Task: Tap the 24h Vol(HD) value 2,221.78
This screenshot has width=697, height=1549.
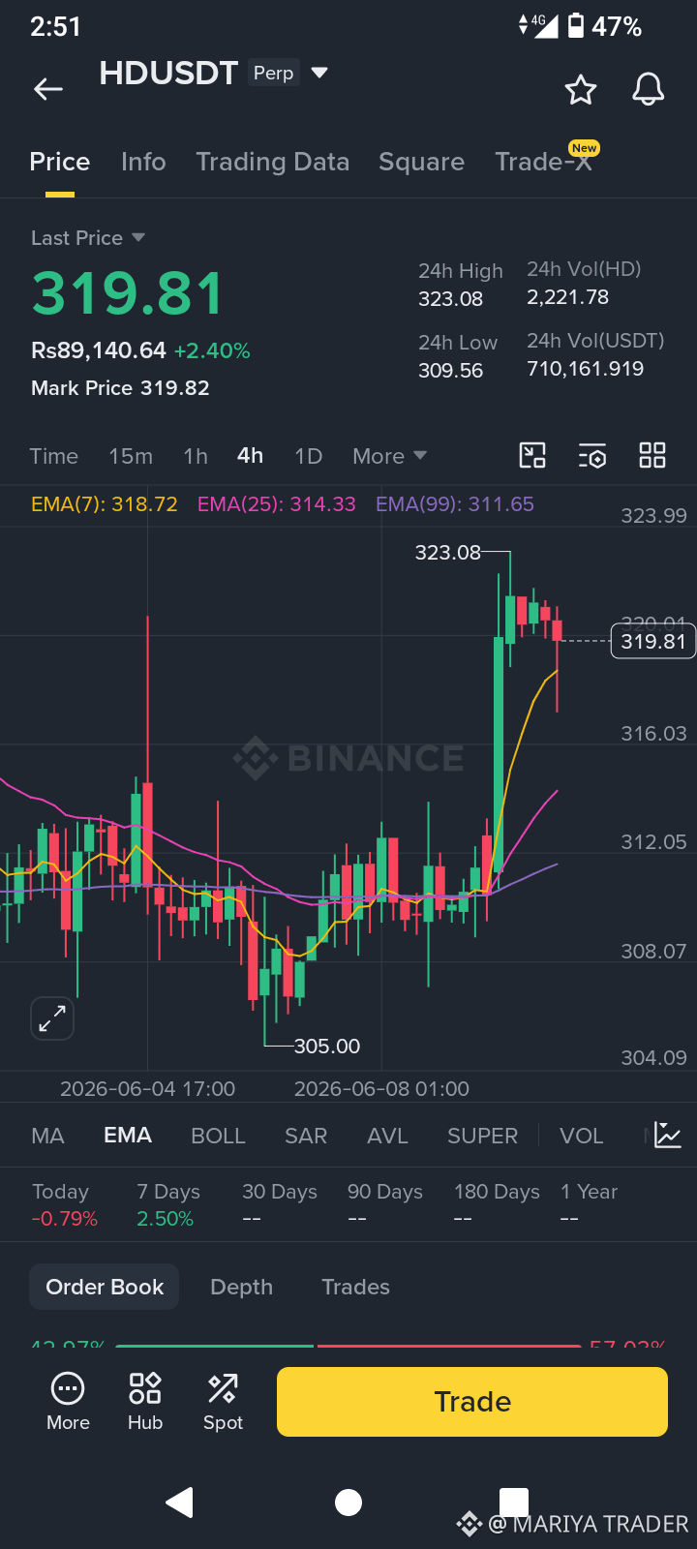Action: tap(567, 297)
